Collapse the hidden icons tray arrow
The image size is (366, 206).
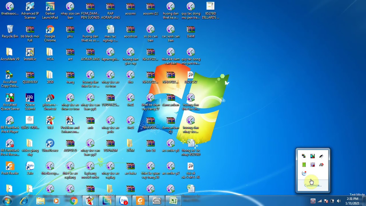(313, 201)
